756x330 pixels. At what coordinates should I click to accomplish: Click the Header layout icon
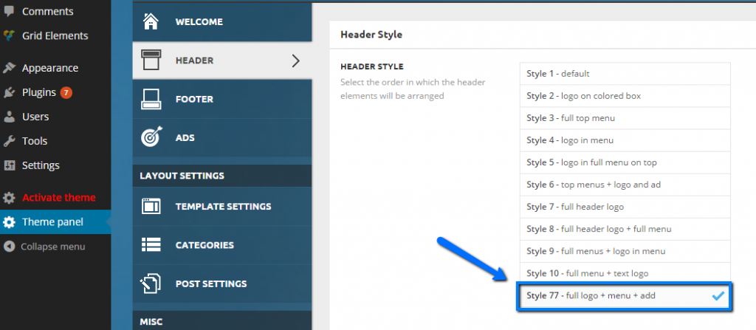coord(151,61)
